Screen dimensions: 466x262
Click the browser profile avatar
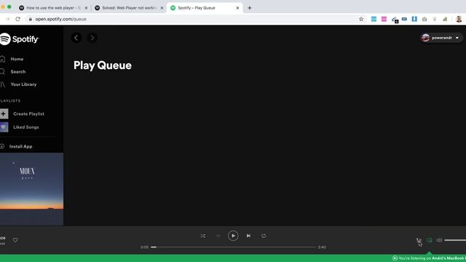point(459,19)
